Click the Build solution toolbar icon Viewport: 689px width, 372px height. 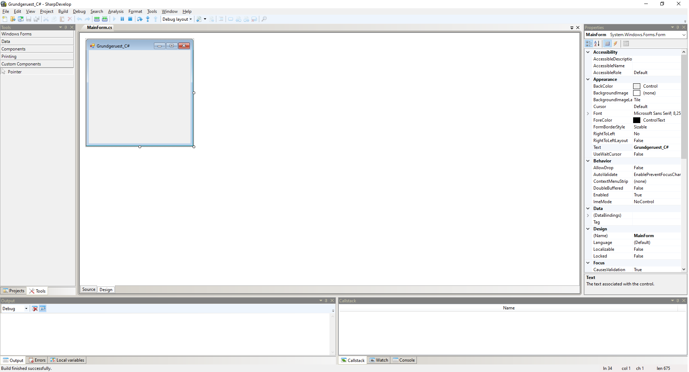(x=97, y=19)
